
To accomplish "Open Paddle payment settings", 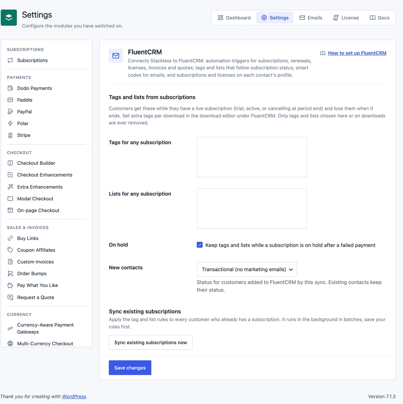I will [47, 100].
